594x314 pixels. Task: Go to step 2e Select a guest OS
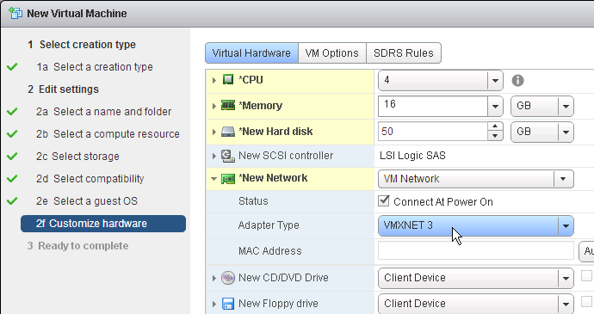87,201
